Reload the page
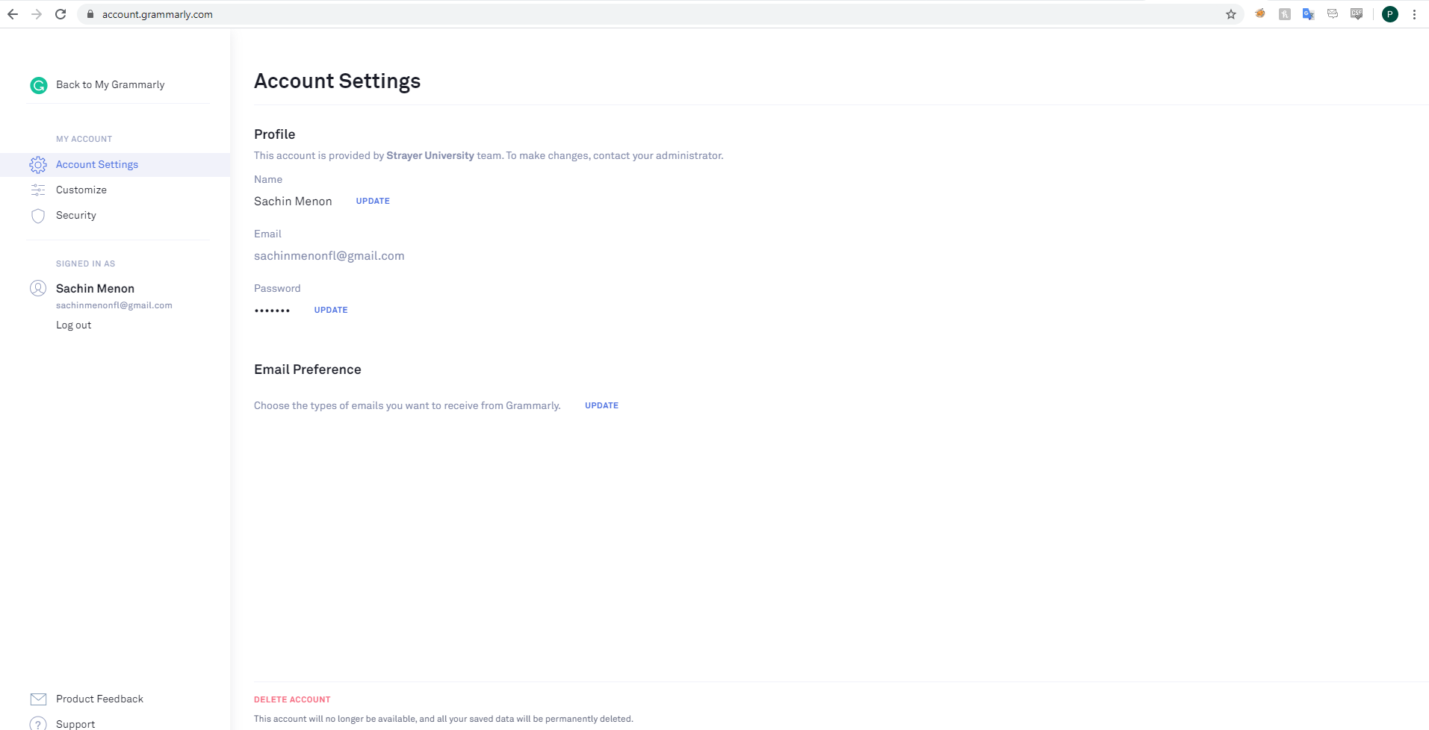Image resolution: width=1429 pixels, height=730 pixels. pyautogui.click(x=61, y=14)
